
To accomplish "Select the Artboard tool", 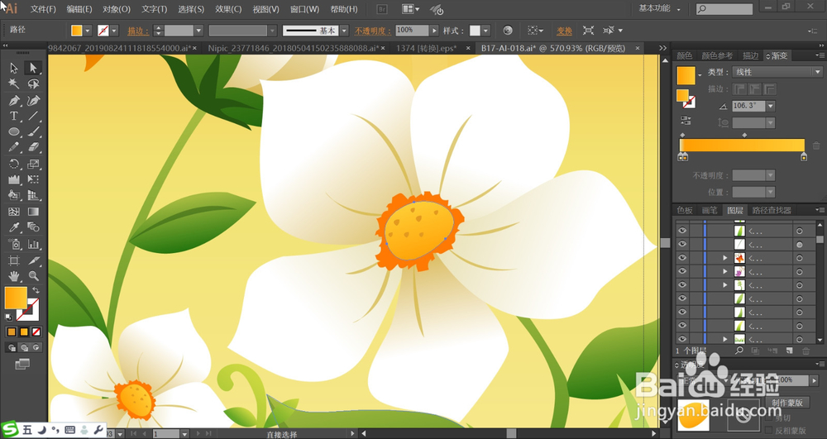I will coord(14,260).
